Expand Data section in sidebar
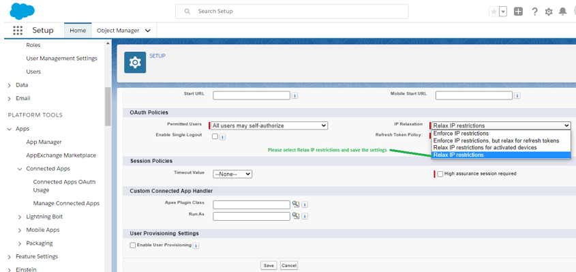The height and width of the screenshot is (272, 576). click(x=9, y=85)
